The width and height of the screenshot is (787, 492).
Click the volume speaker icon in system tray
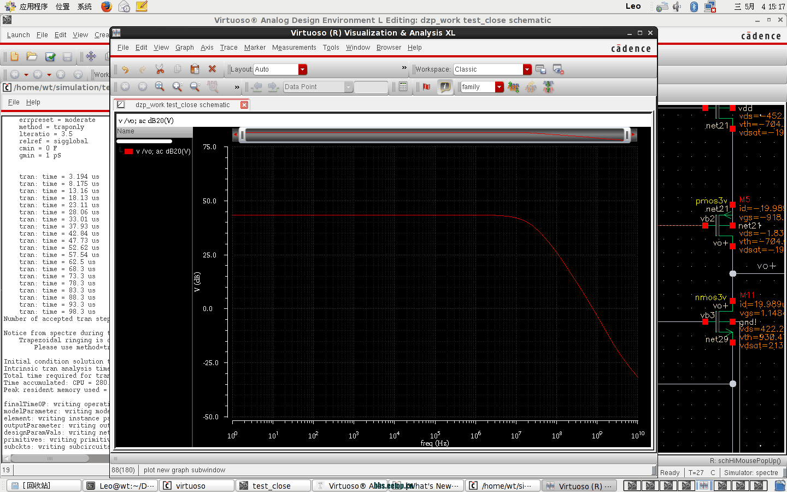point(678,7)
